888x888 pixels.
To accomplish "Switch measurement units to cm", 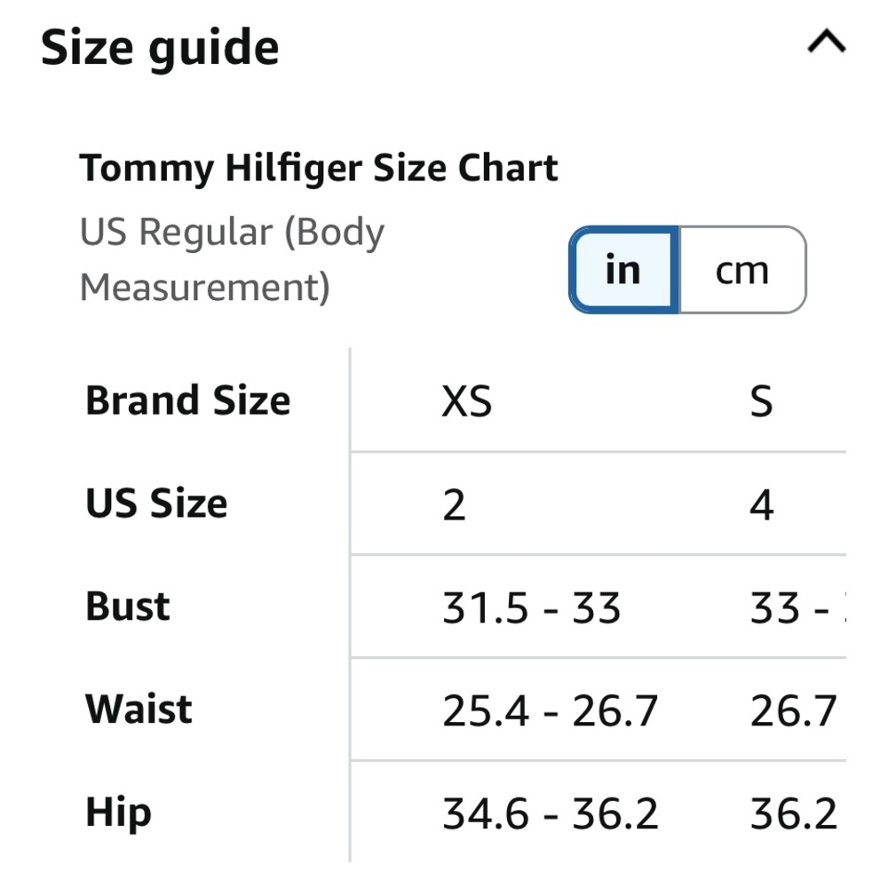I will 742,270.
